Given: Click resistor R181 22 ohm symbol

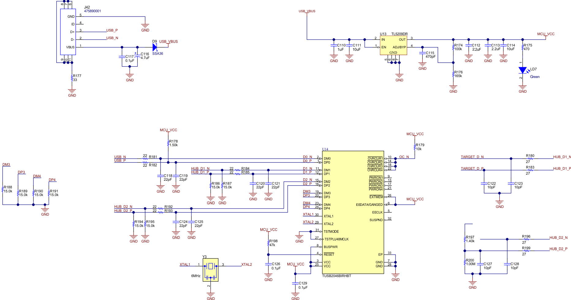Looking at the screenshot, I should tap(145, 159).
